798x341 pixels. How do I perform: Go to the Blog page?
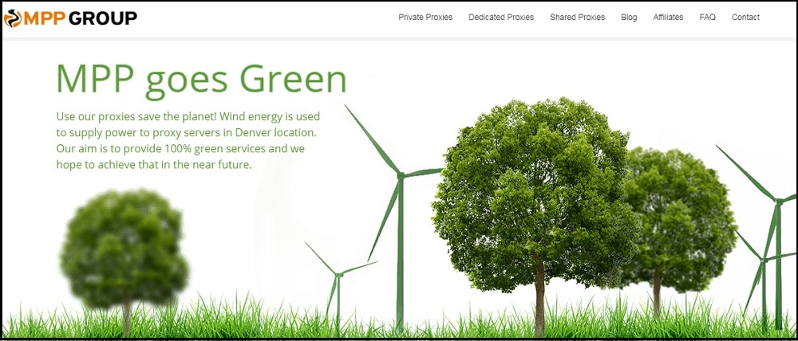(x=629, y=18)
